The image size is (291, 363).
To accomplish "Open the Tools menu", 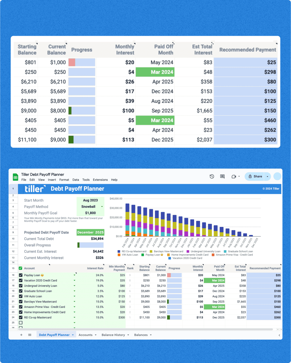I will (x=86, y=180).
